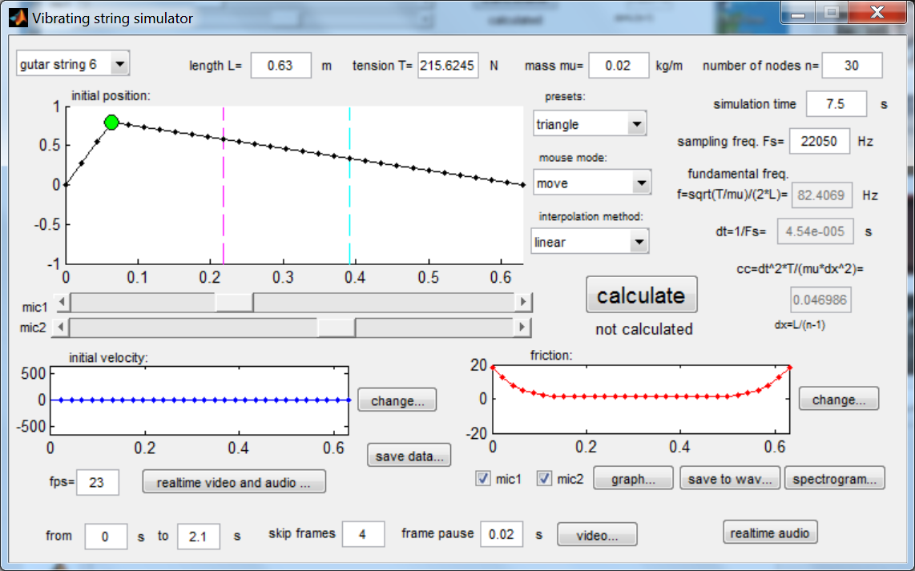Click the realtime audio button
The image size is (915, 571).
point(770,533)
